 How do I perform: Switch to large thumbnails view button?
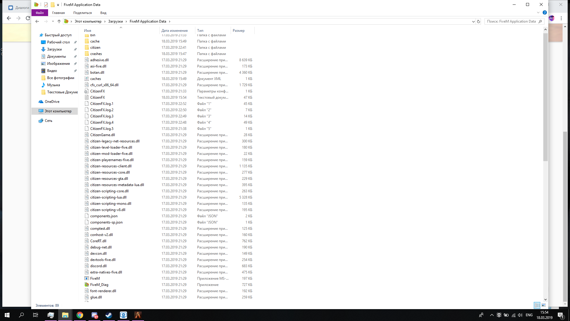[544, 305]
